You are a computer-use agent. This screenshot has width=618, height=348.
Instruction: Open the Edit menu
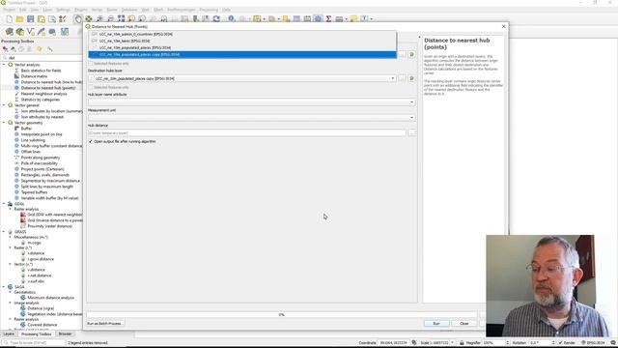(x=23, y=10)
